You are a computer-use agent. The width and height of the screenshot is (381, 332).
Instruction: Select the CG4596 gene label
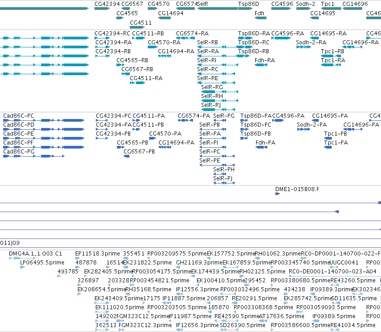(x=282, y=4)
